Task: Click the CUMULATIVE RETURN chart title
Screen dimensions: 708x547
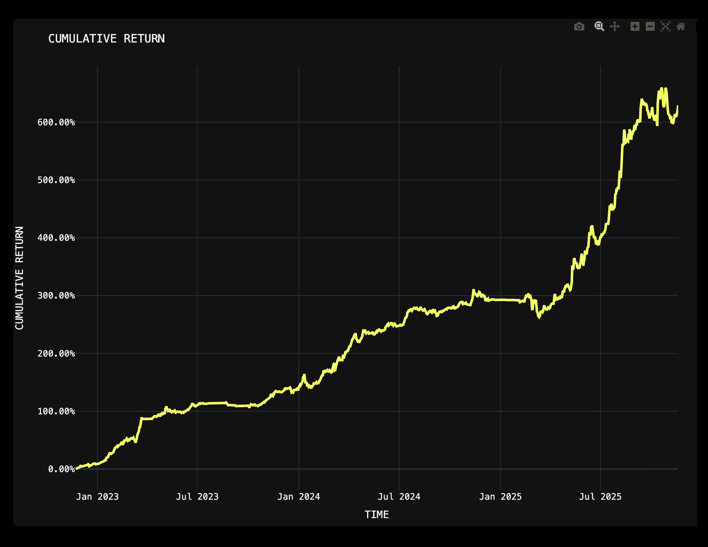Action: click(x=106, y=39)
